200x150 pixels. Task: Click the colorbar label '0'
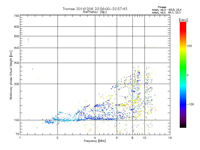[x=187, y=75]
